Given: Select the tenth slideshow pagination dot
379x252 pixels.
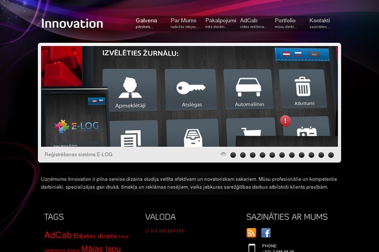Looking at the screenshot, I should (x=311, y=155).
